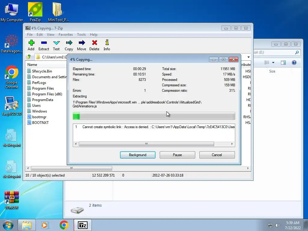Click the Explorer view mode icon

click(267, 63)
